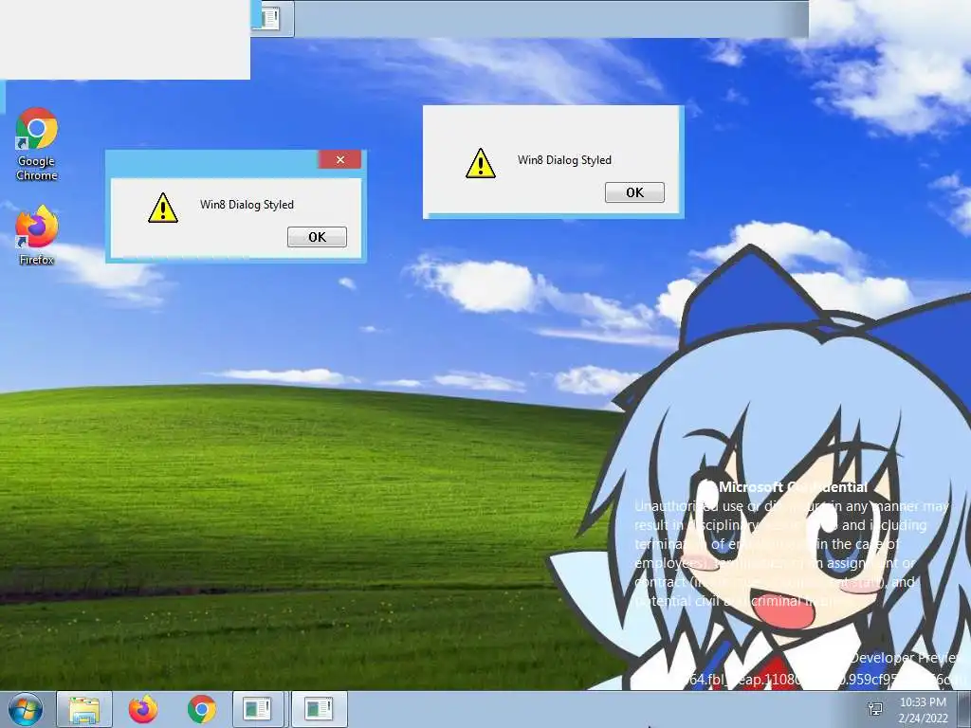The width and height of the screenshot is (971, 728).
Task: Activate the last dialog app taskbar button
Action: [x=319, y=709]
